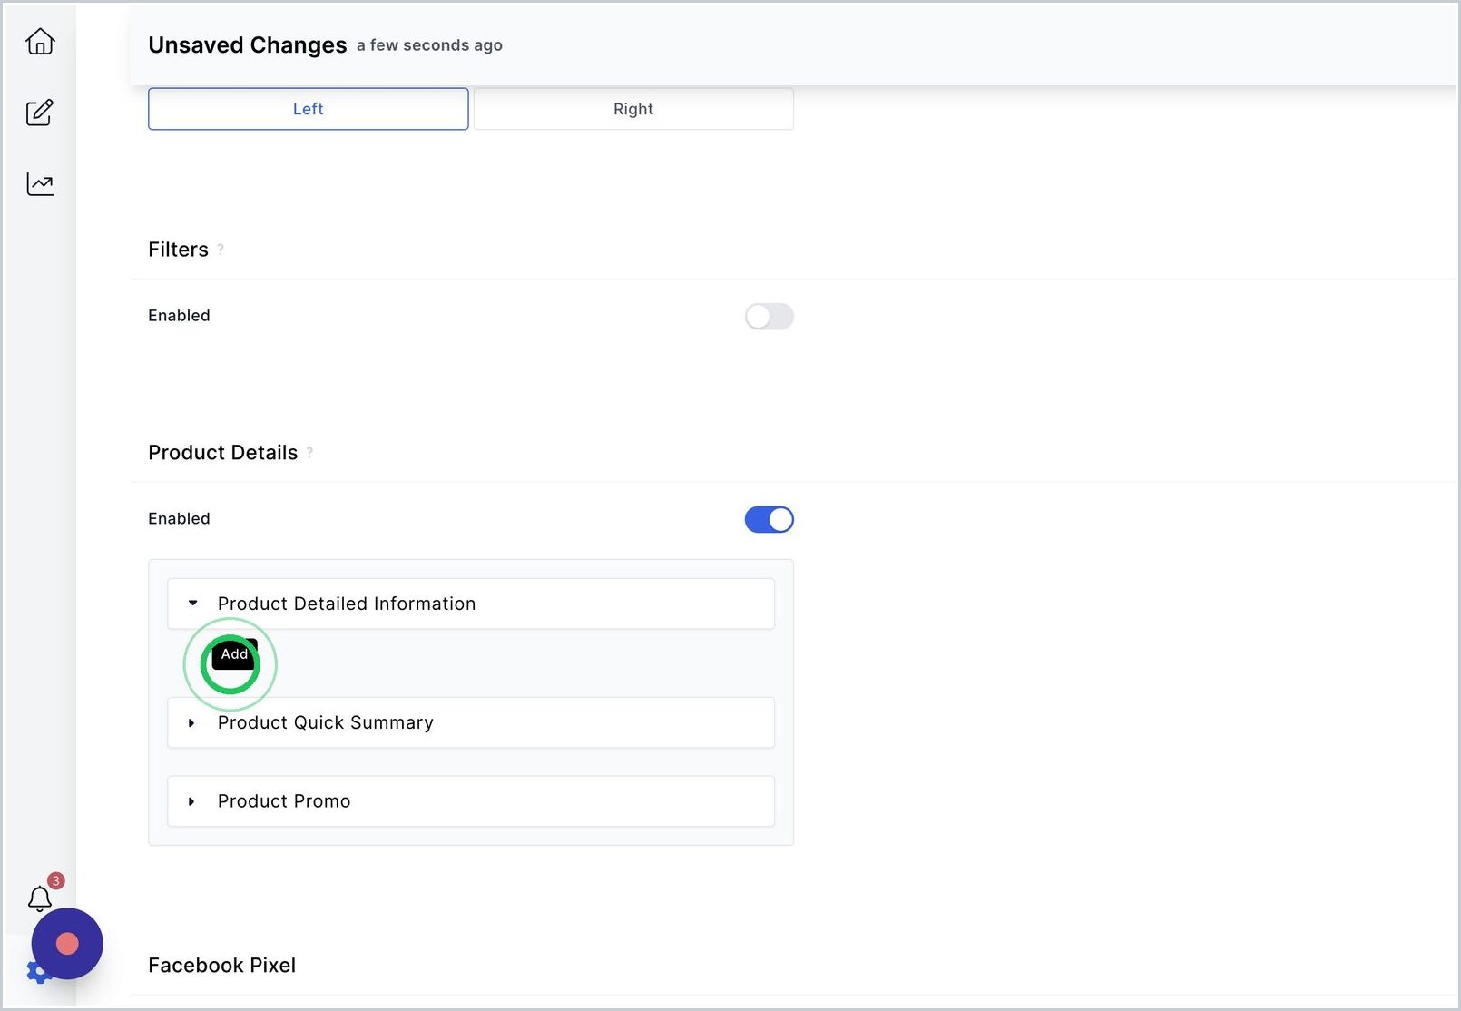
Task: Enable the Filters toggle
Action: pos(770,316)
